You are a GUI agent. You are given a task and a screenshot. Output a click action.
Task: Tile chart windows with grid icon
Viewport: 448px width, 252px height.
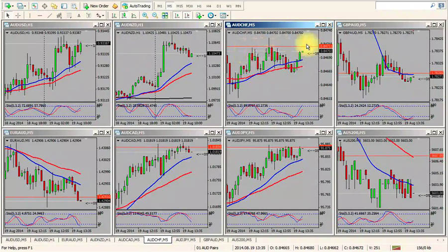(x=165, y=16)
